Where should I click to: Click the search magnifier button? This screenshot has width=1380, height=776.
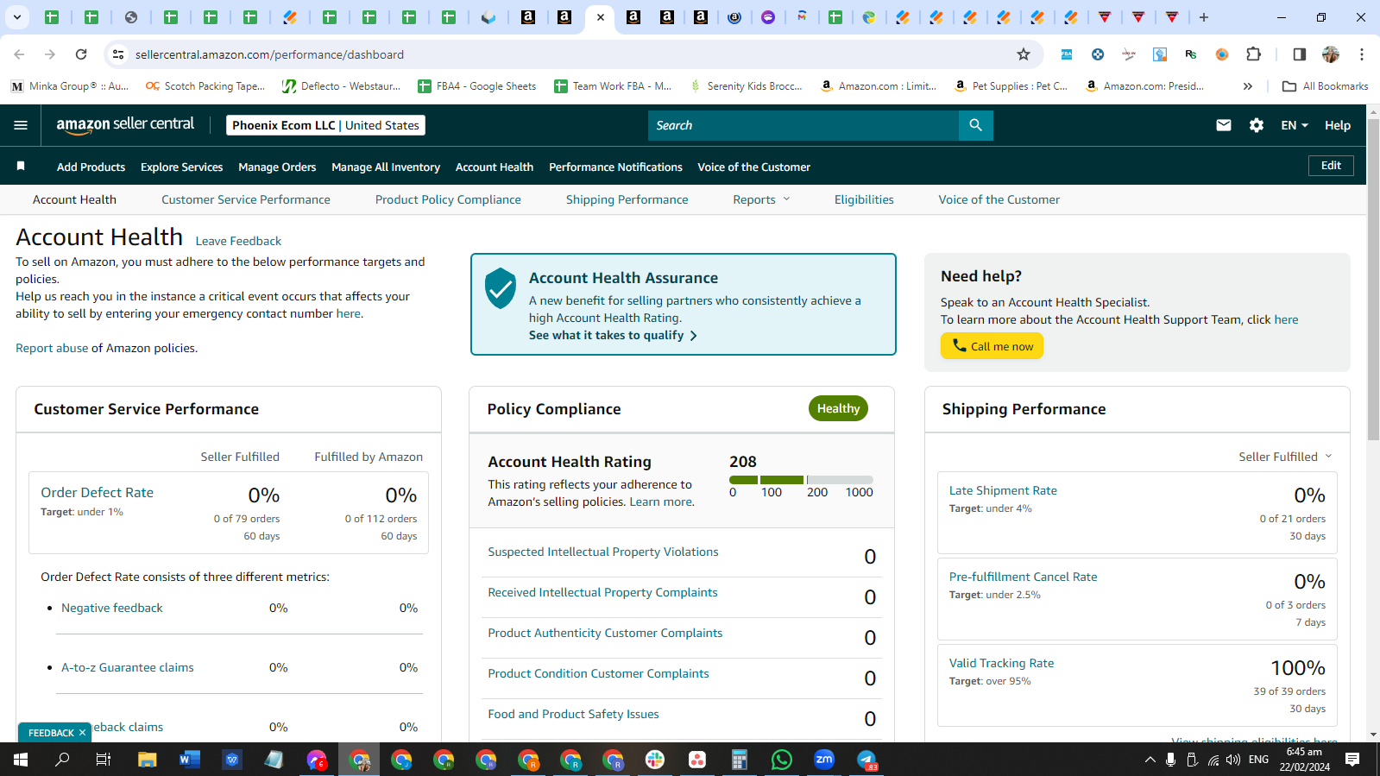point(975,125)
